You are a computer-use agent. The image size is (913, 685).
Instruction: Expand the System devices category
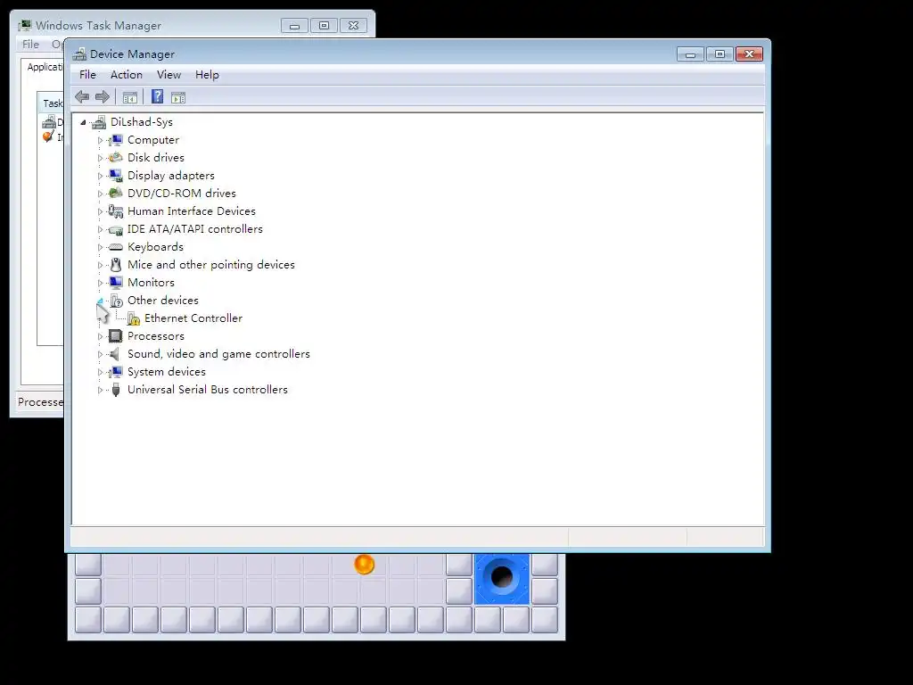point(100,372)
